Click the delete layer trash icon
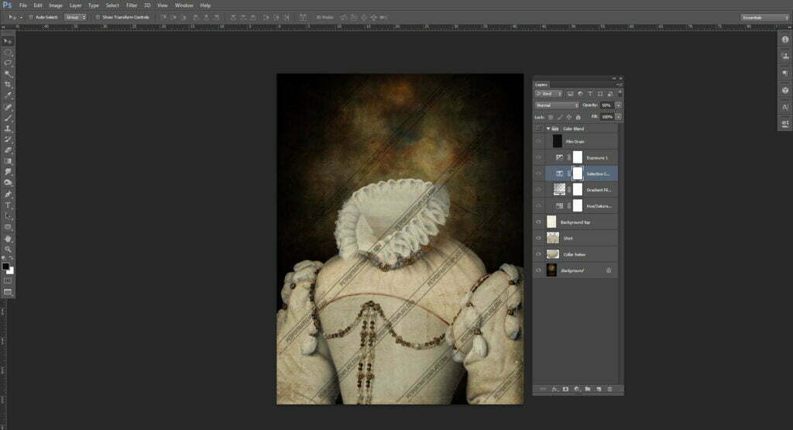The image size is (793, 430). pyautogui.click(x=609, y=388)
